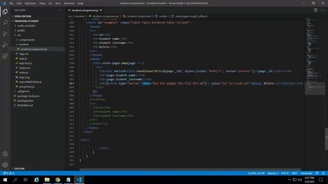328x184 pixels.
Task: Click the errors and warnings status indicator
Action: 9,173
